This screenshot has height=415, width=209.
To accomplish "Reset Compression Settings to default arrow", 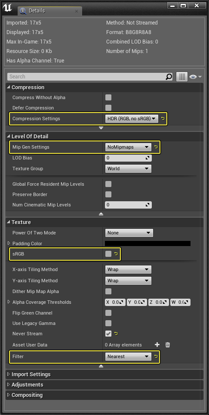I will (x=163, y=119).
